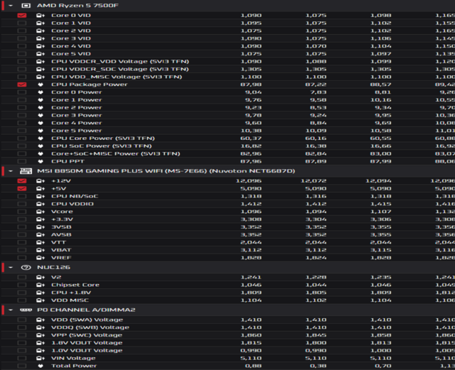
Task: Select the V2 sensor label under NUC126
Action: click(x=56, y=278)
